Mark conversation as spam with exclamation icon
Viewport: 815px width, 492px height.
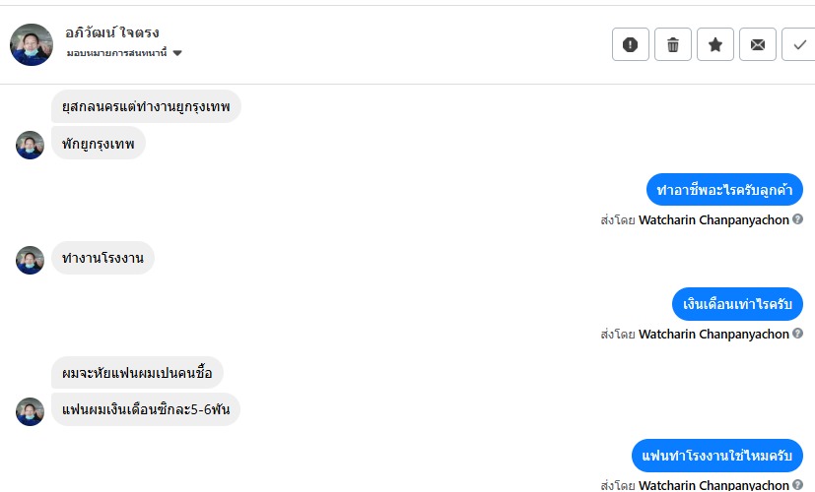[x=631, y=44]
